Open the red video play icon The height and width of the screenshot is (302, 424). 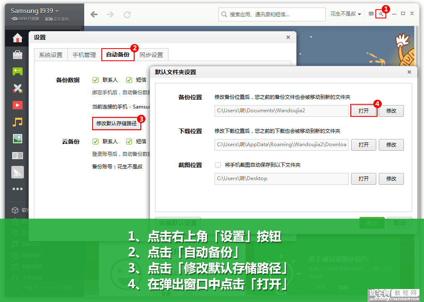tap(17, 105)
